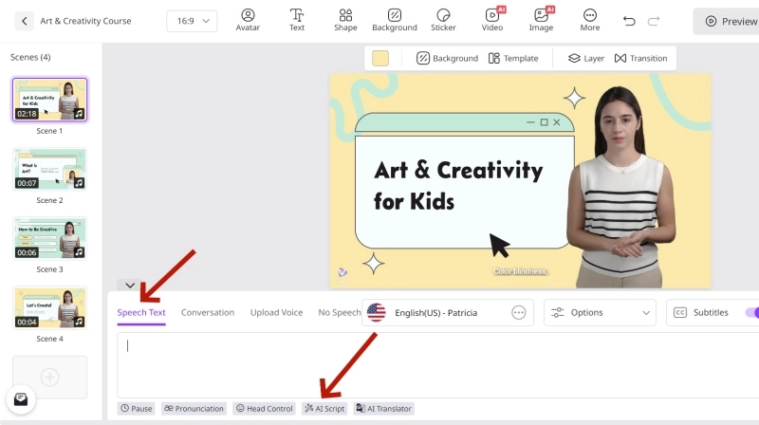Select the Text tool
This screenshot has height=425, width=759.
(297, 20)
